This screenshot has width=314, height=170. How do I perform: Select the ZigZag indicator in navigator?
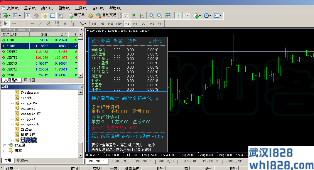pos(26,129)
